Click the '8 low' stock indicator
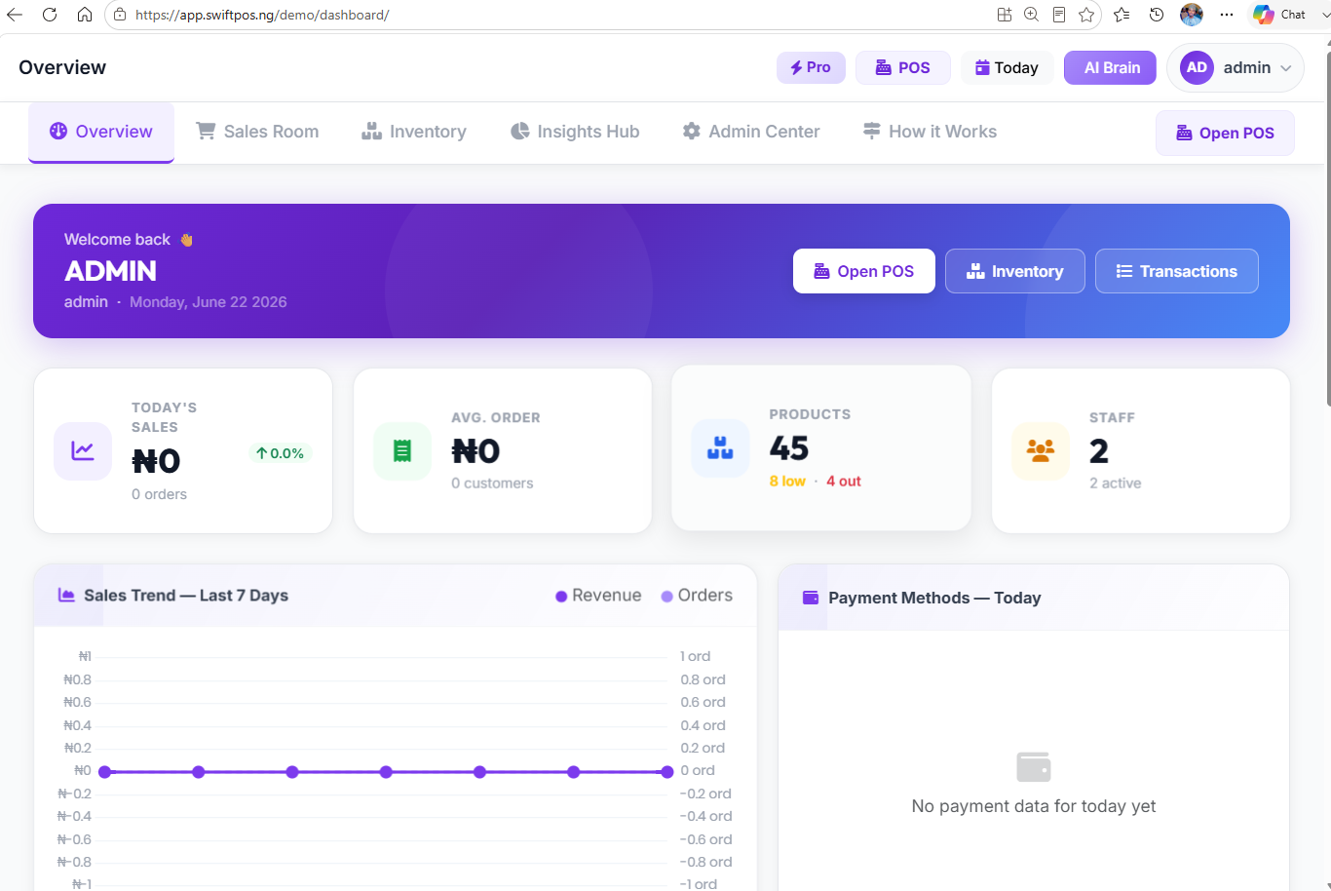This screenshot has width=1331, height=891. 787,482
